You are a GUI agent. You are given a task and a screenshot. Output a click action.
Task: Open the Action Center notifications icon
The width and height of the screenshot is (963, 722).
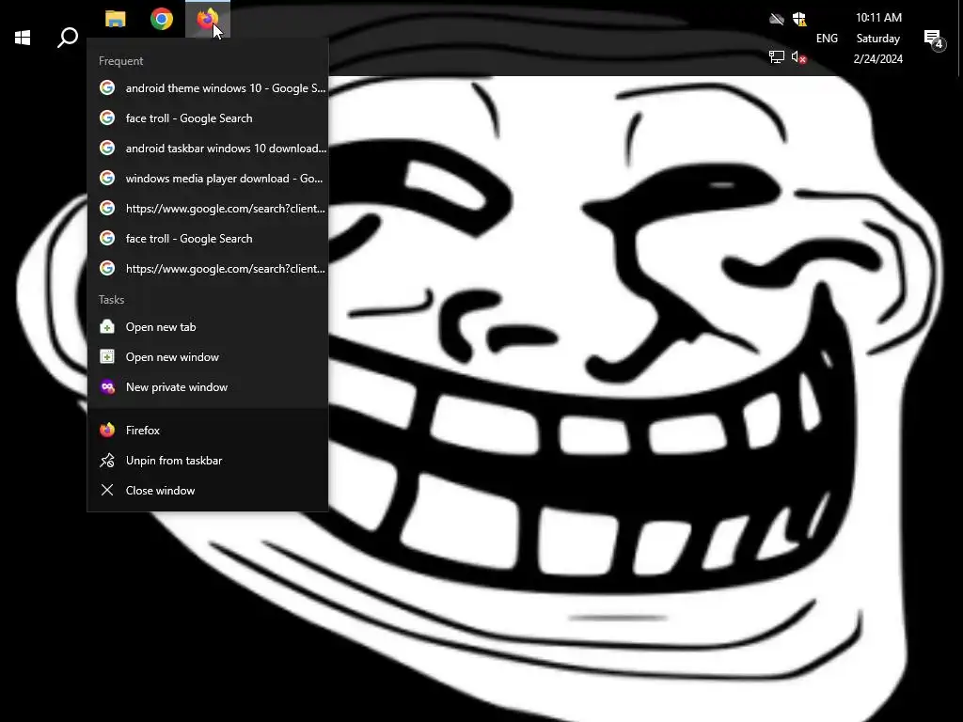point(934,39)
